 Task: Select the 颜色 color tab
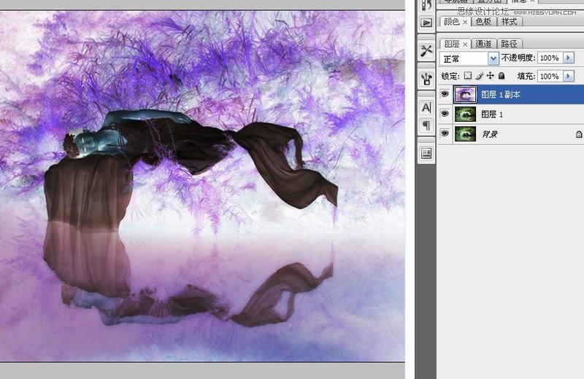452,22
